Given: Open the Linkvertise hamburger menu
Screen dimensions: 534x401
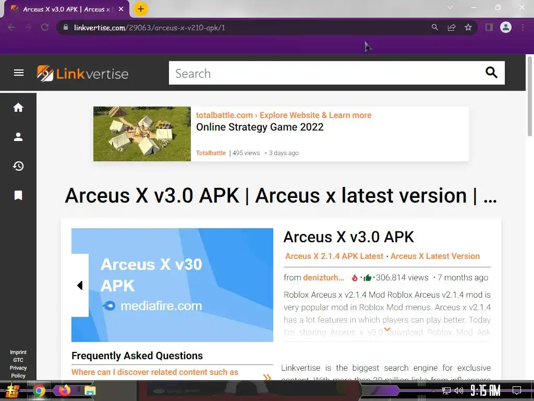Looking at the screenshot, I should [19, 73].
